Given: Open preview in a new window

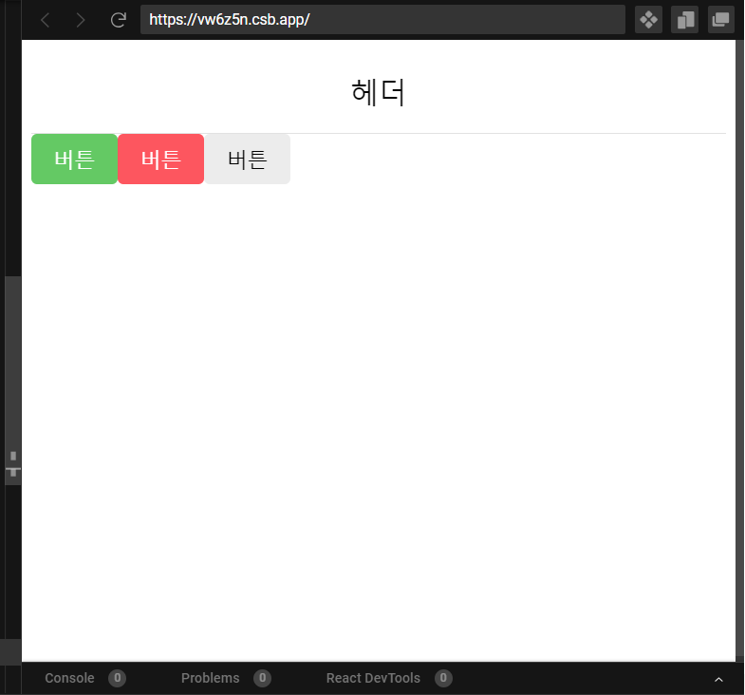Looking at the screenshot, I should (x=721, y=20).
